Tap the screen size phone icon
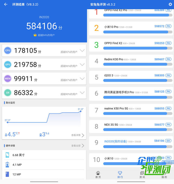The image size is (174, 184). (7, 155)
